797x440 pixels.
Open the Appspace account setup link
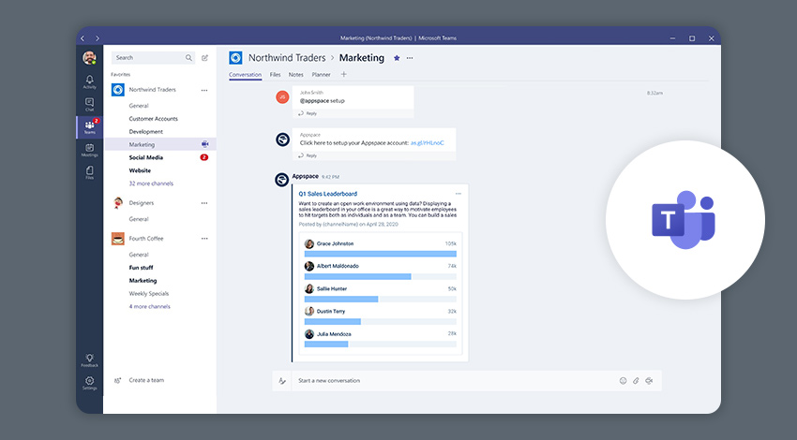(427, 143)
